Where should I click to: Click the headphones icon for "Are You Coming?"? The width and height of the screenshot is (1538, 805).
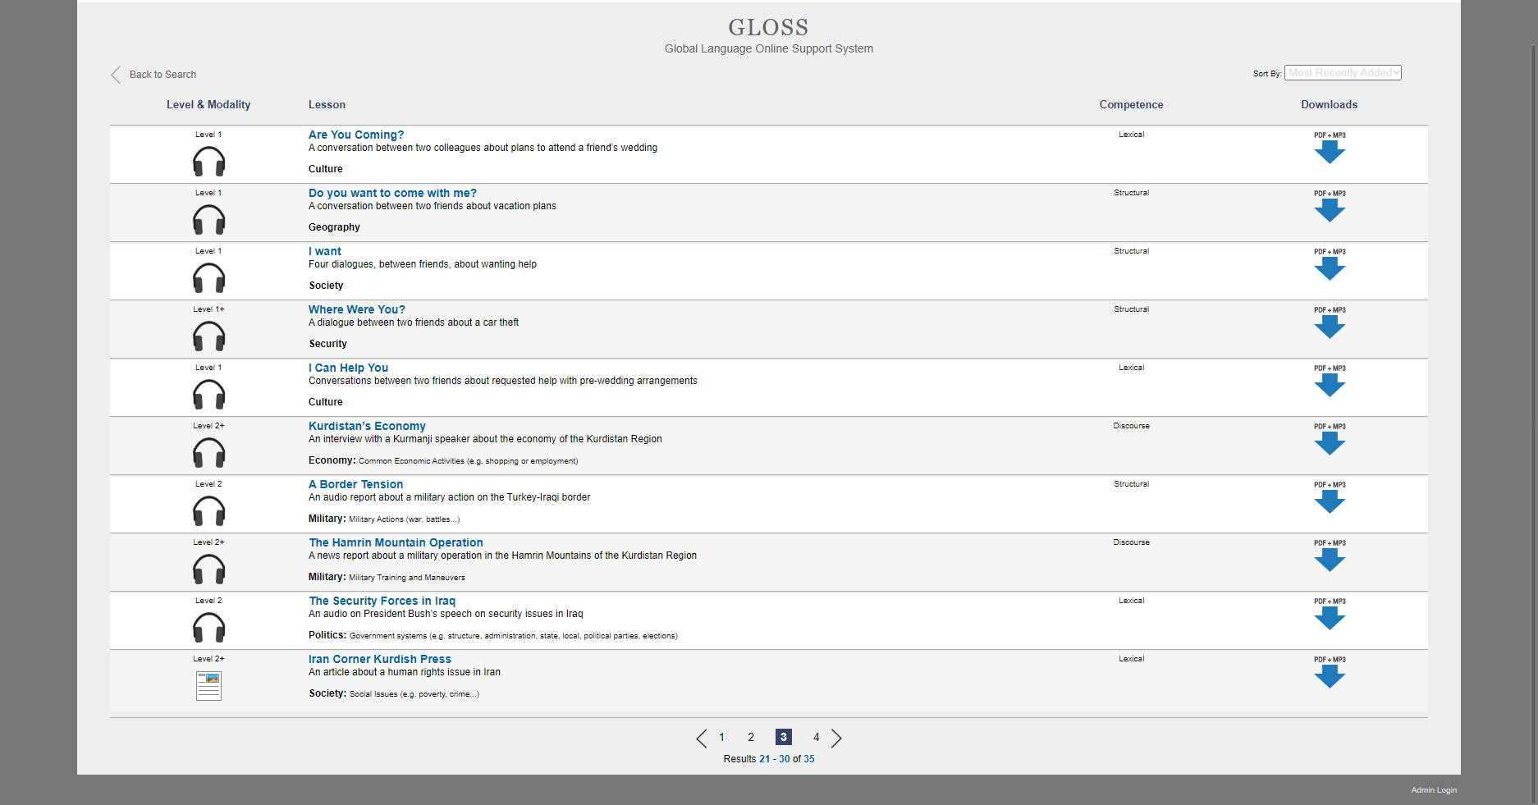pos(208,161)
